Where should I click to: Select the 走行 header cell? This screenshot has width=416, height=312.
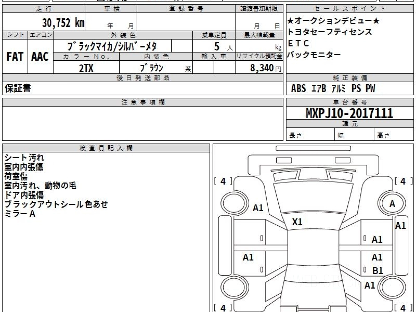(44, 9)
